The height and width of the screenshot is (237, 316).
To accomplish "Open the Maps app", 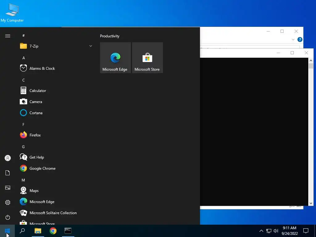I will 56,191.
